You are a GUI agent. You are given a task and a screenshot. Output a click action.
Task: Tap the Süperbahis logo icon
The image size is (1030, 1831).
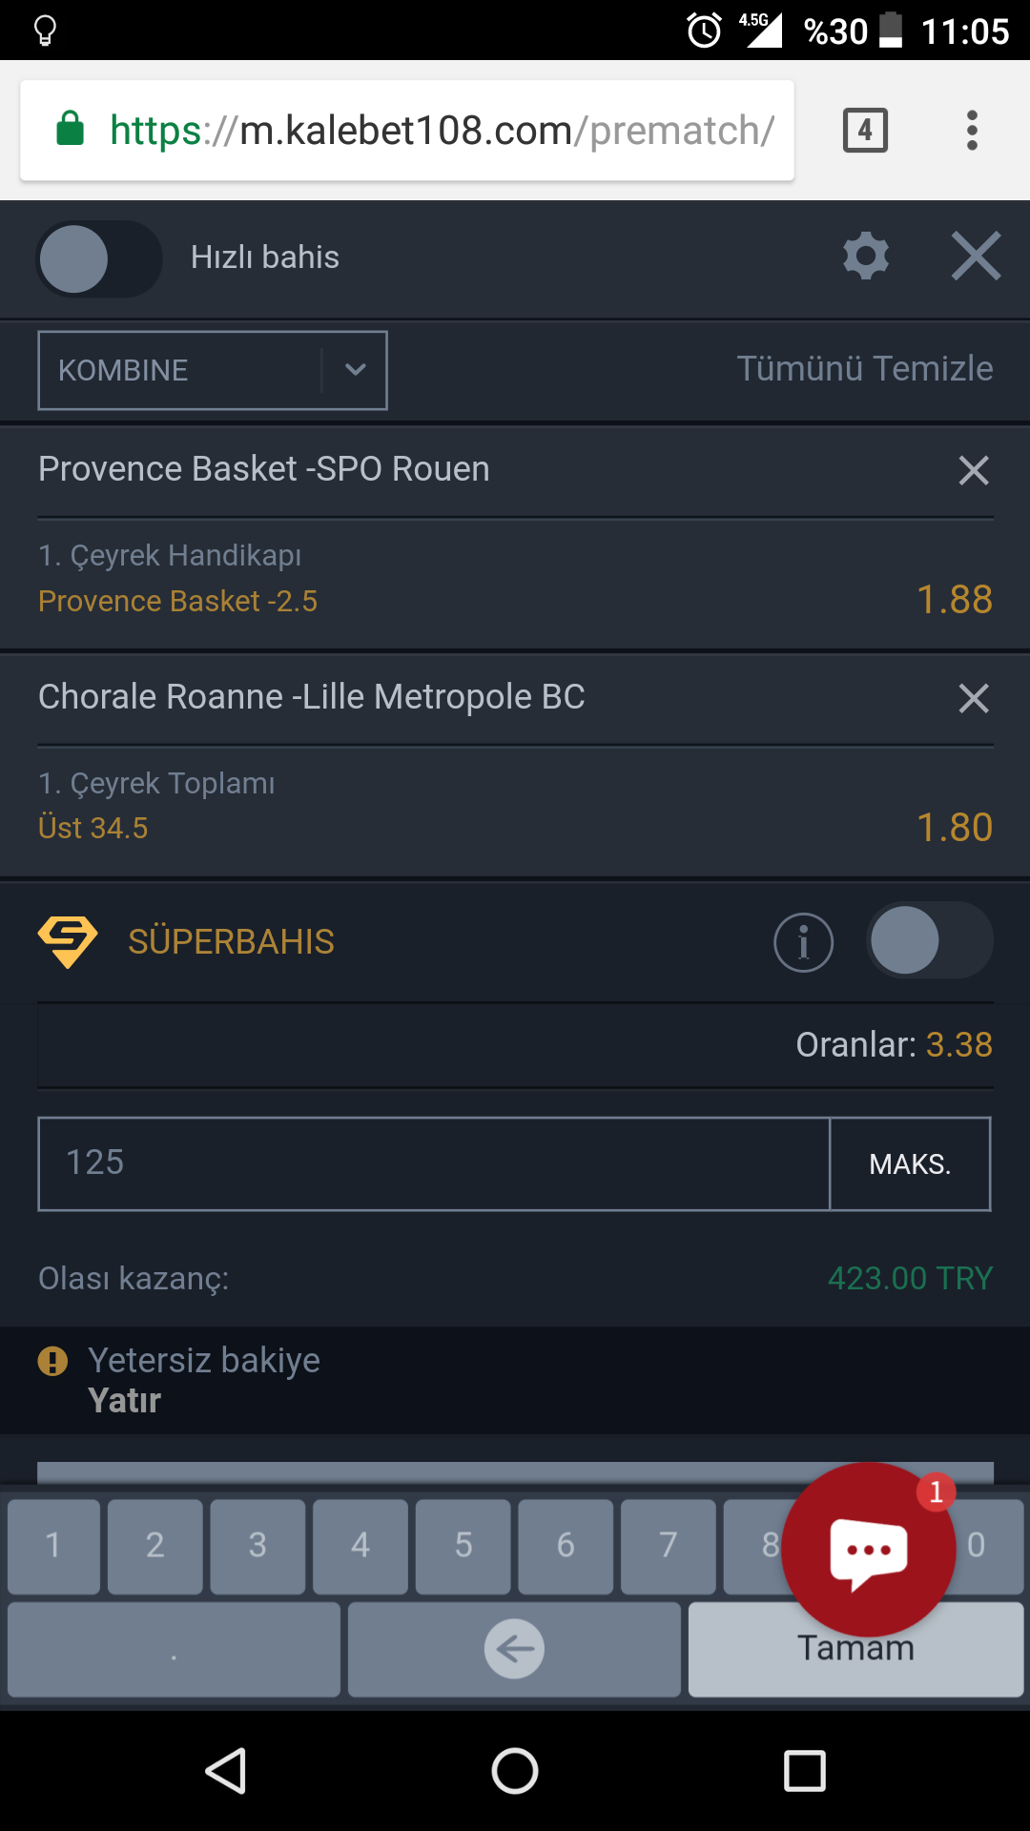pyautogui.click(x=68, y=941)
